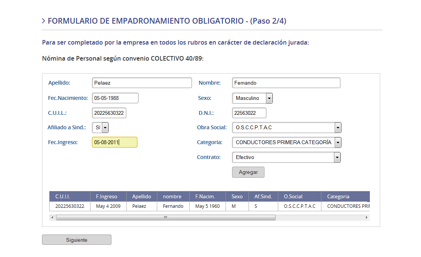Click the table's right scroll arrow

(x=366, y=218)
